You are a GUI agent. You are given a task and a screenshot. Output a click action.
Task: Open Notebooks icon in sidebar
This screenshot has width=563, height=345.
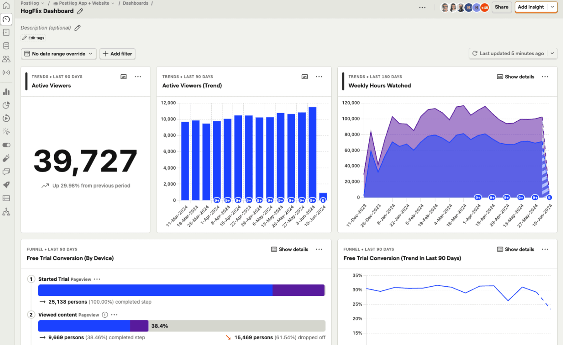[6, 32]
